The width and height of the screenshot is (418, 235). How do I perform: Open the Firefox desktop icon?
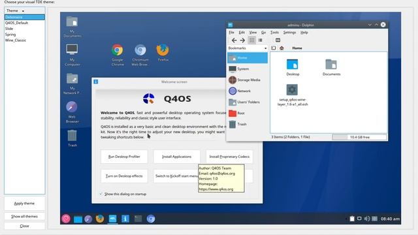tap(163, 52)
